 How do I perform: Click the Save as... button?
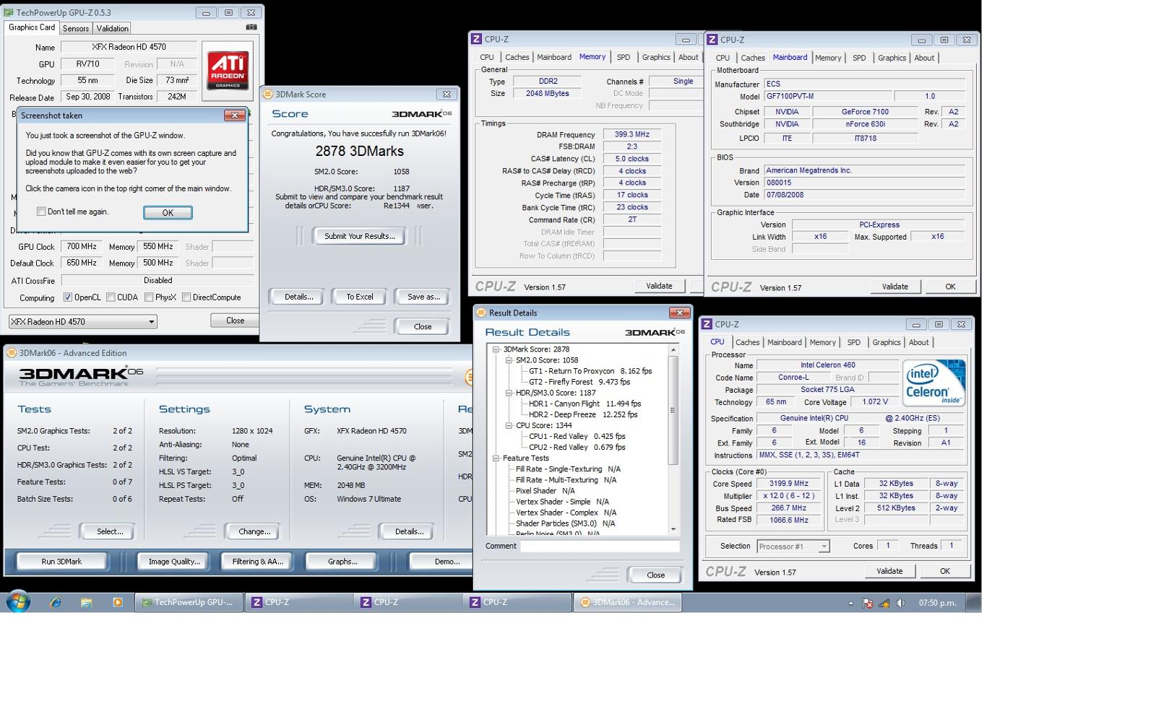pyautogui.click(x=423, y=297)
